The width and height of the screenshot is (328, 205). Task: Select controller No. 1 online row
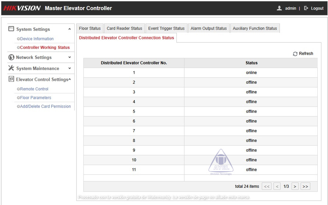click(x=200, y=73)
